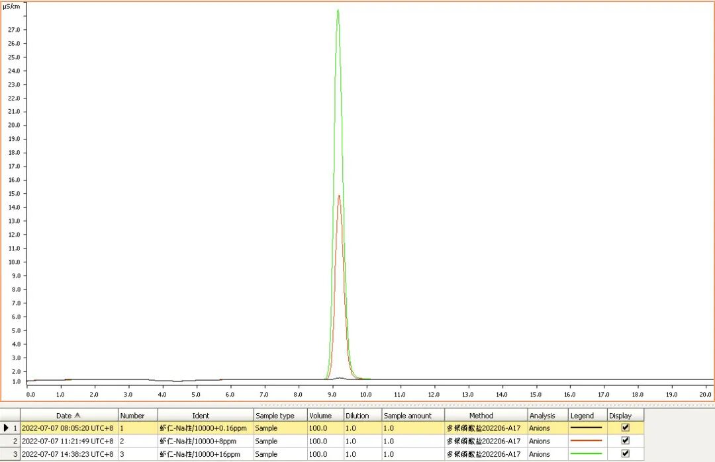Click Method cell 202206-A17 in row 1
Viewport: 715px width, 462px height.
click(x=486, y=428)
